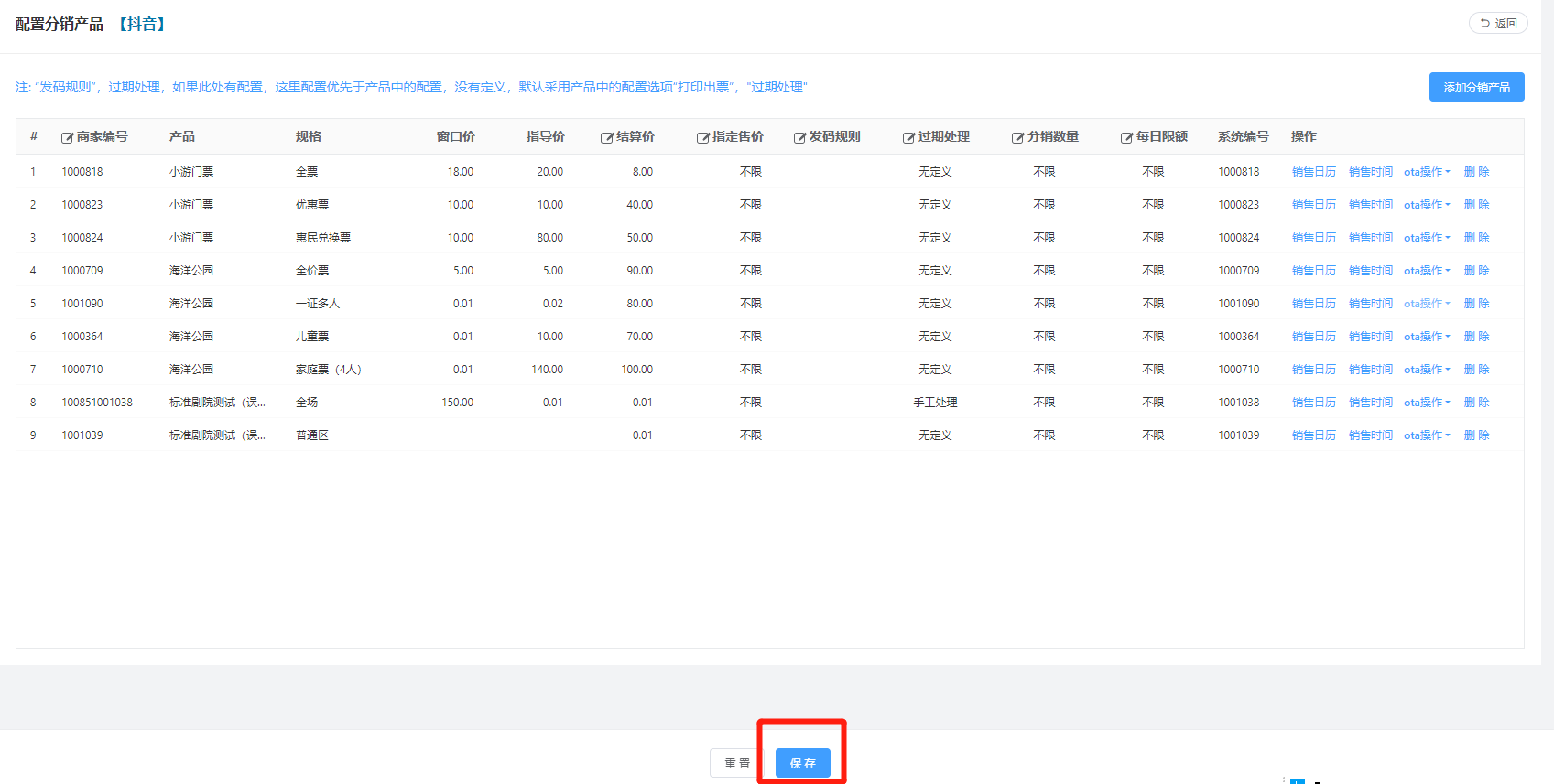Click edit icon beside 分销数量 header
The height and width of the screenshot is (784, 1554).
click(1017, 138)
